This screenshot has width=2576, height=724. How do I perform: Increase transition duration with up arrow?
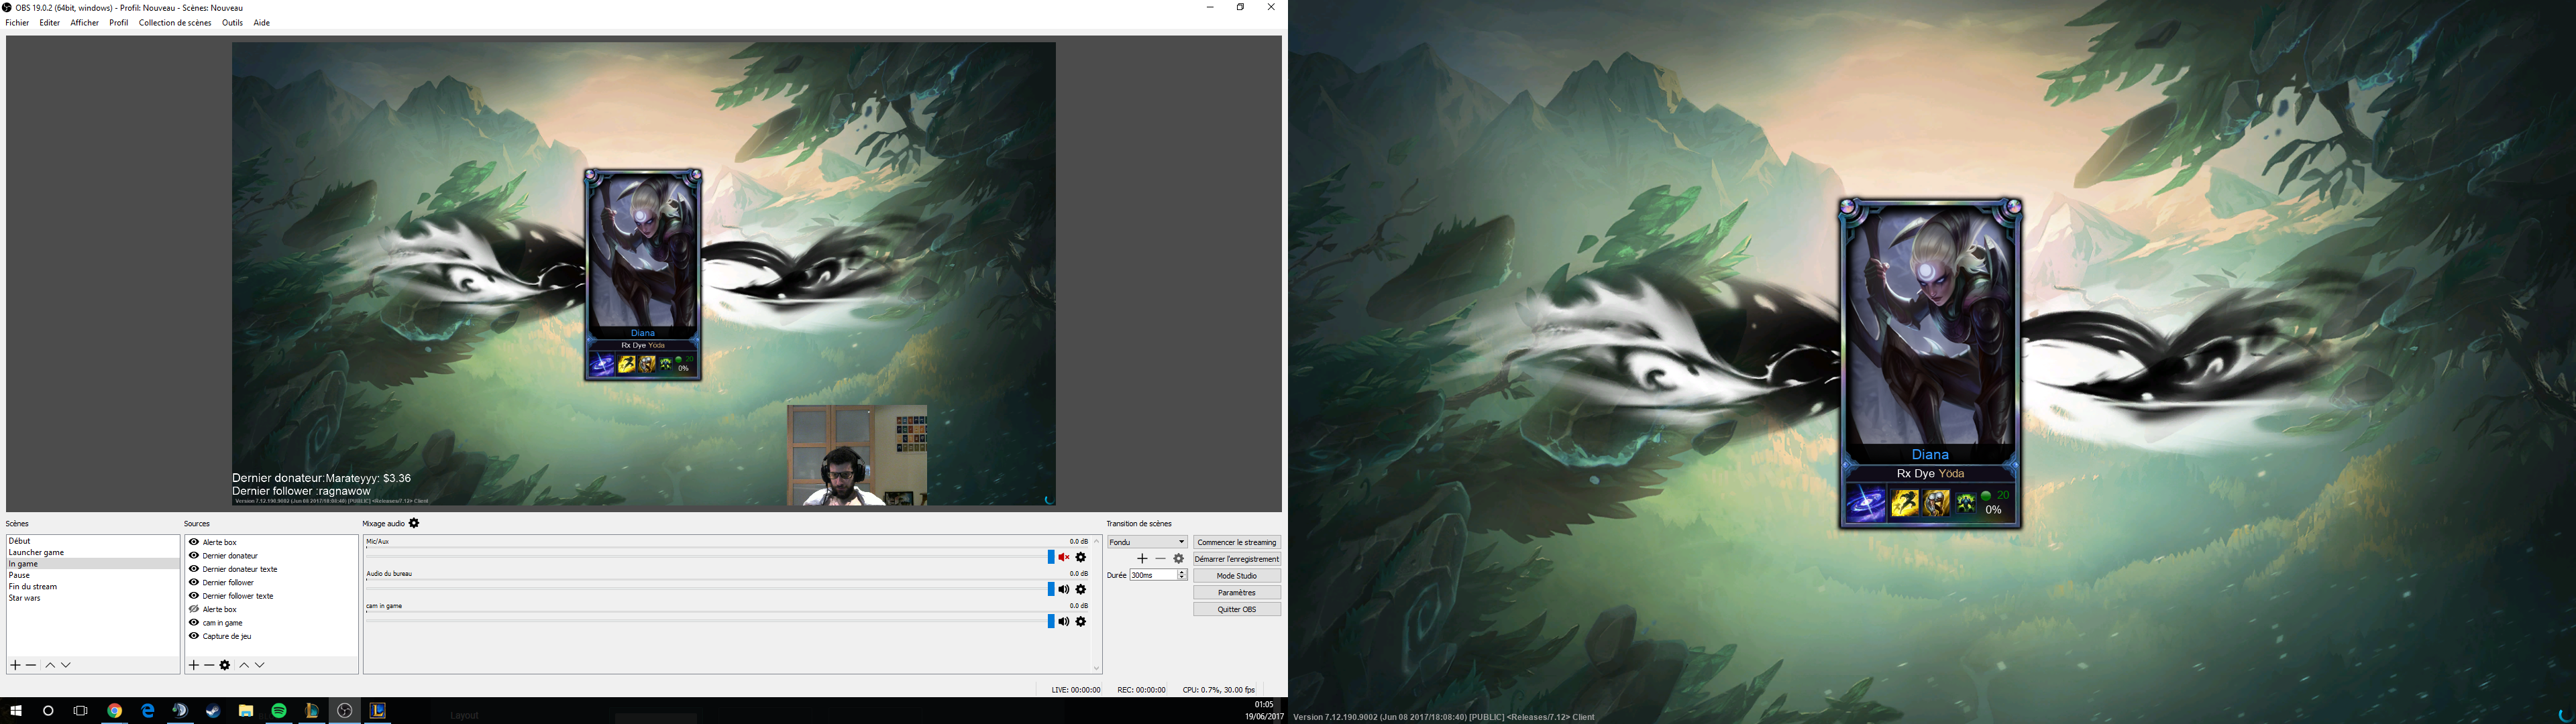(x=1182, y=572)
